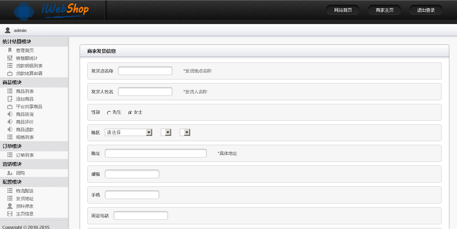
Task: Click the person icon beside 资料修改
Action: point(10,206)
